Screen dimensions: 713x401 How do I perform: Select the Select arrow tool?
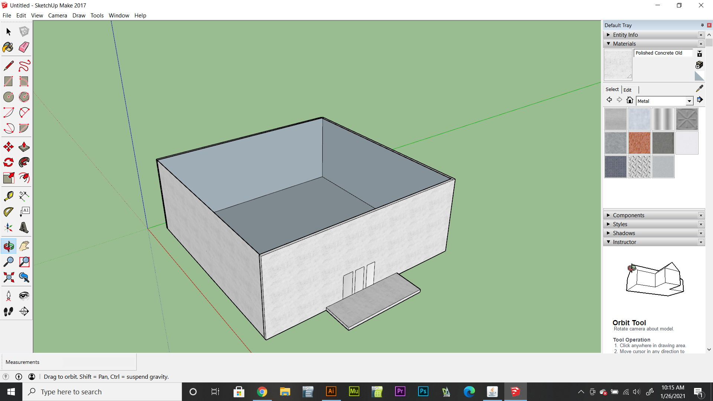coord(9,32)
